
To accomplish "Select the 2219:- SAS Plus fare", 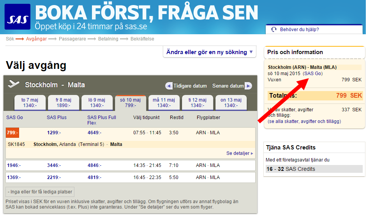I will [54, 177].
